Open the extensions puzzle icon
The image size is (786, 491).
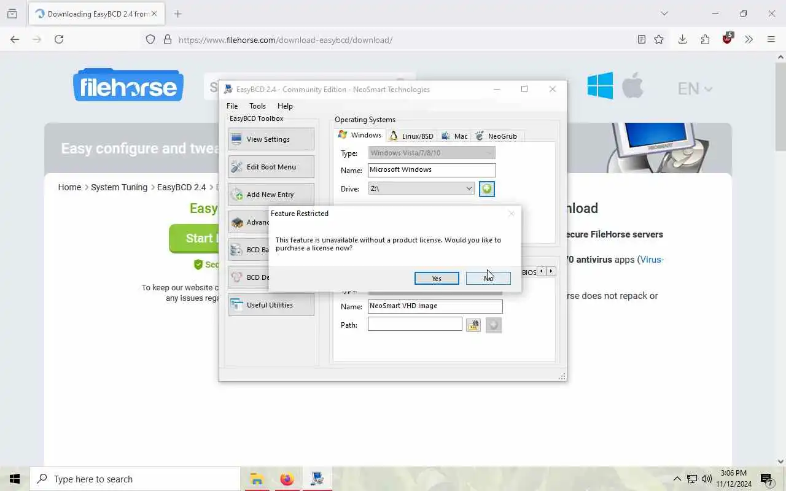[x=705, y=39]
